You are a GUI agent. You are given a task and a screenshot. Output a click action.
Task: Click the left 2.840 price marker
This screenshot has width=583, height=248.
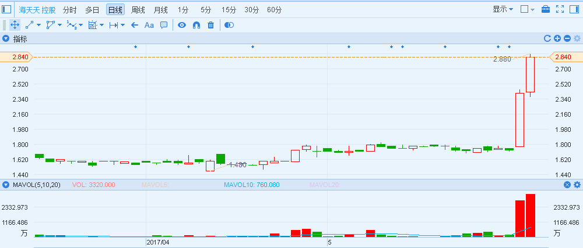(16, 57)
